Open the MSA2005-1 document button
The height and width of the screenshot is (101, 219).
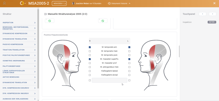pyautogui.click(x=59, y=4)
